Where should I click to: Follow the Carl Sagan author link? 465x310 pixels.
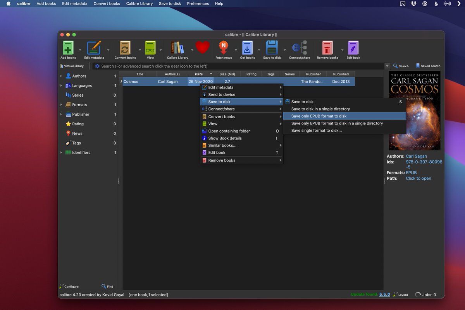416,157
